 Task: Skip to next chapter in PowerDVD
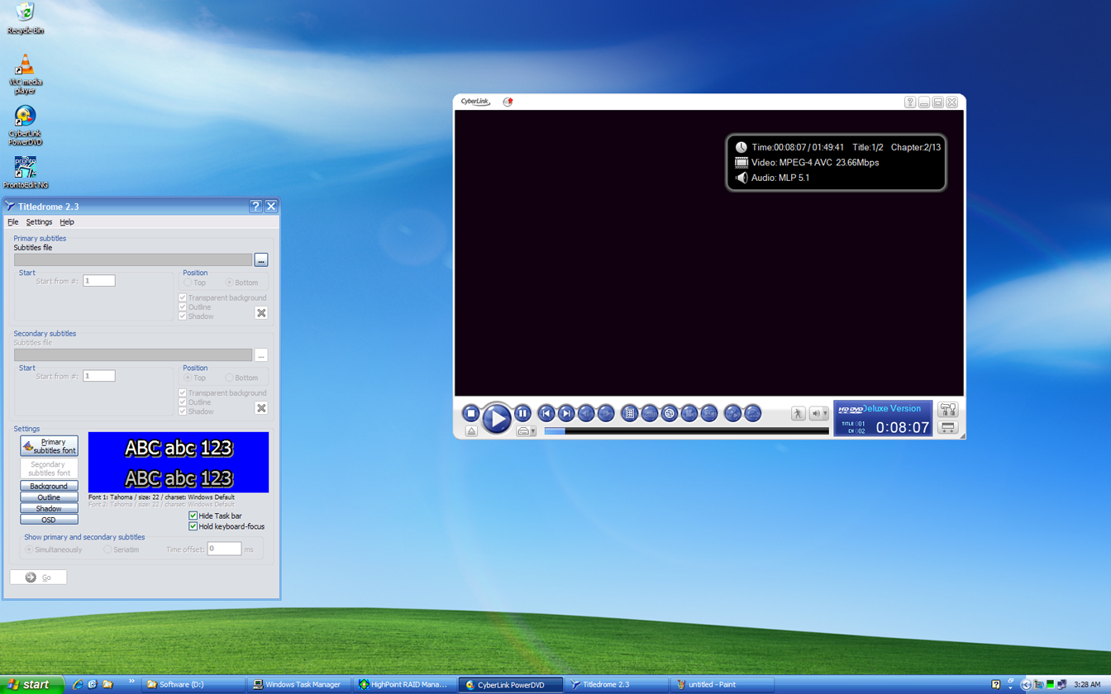pyautogui.click(x=566, y=413)
